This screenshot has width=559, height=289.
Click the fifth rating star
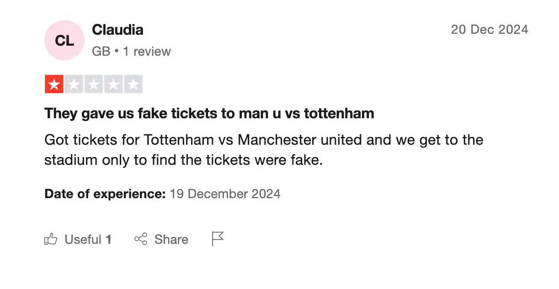coord(133,84)
